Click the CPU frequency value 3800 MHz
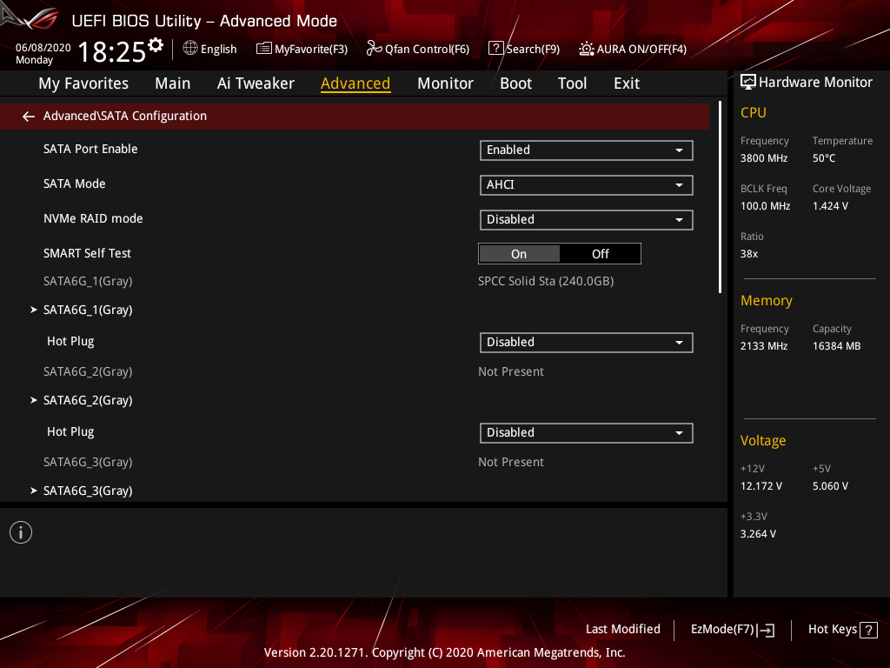This screenshot has width=890, height=668. point(763,158)
